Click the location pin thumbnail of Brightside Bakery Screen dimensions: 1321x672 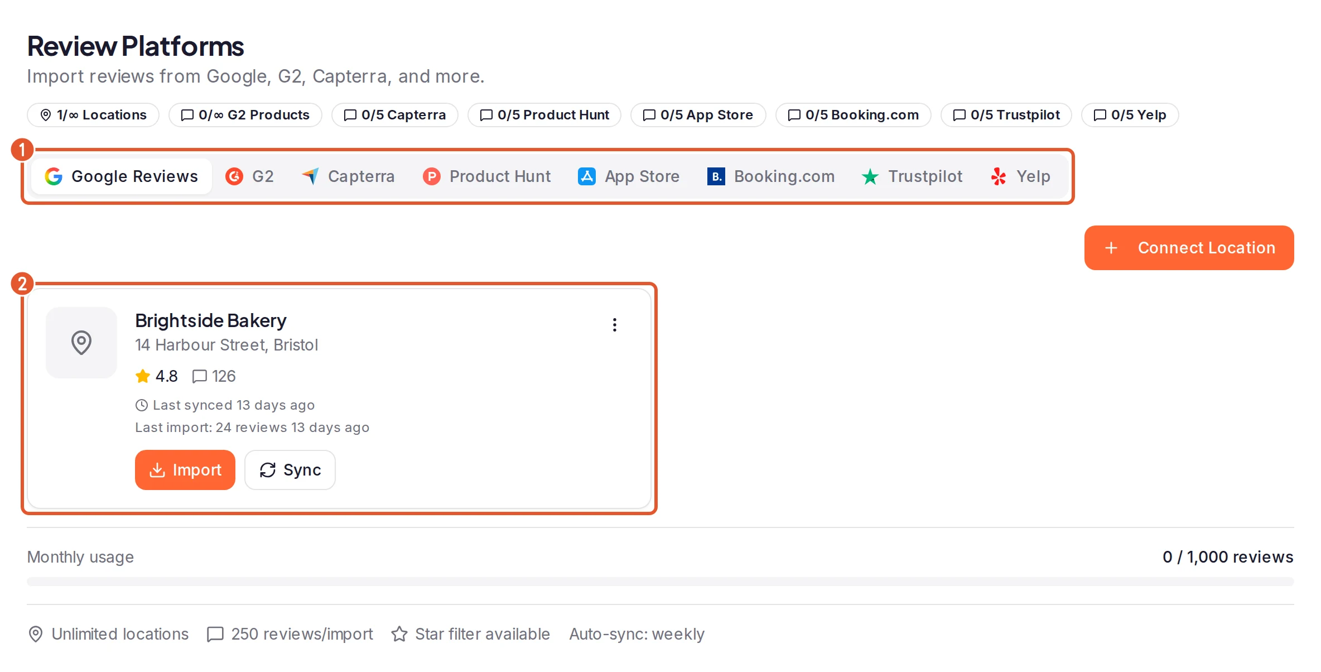(81, 343)
